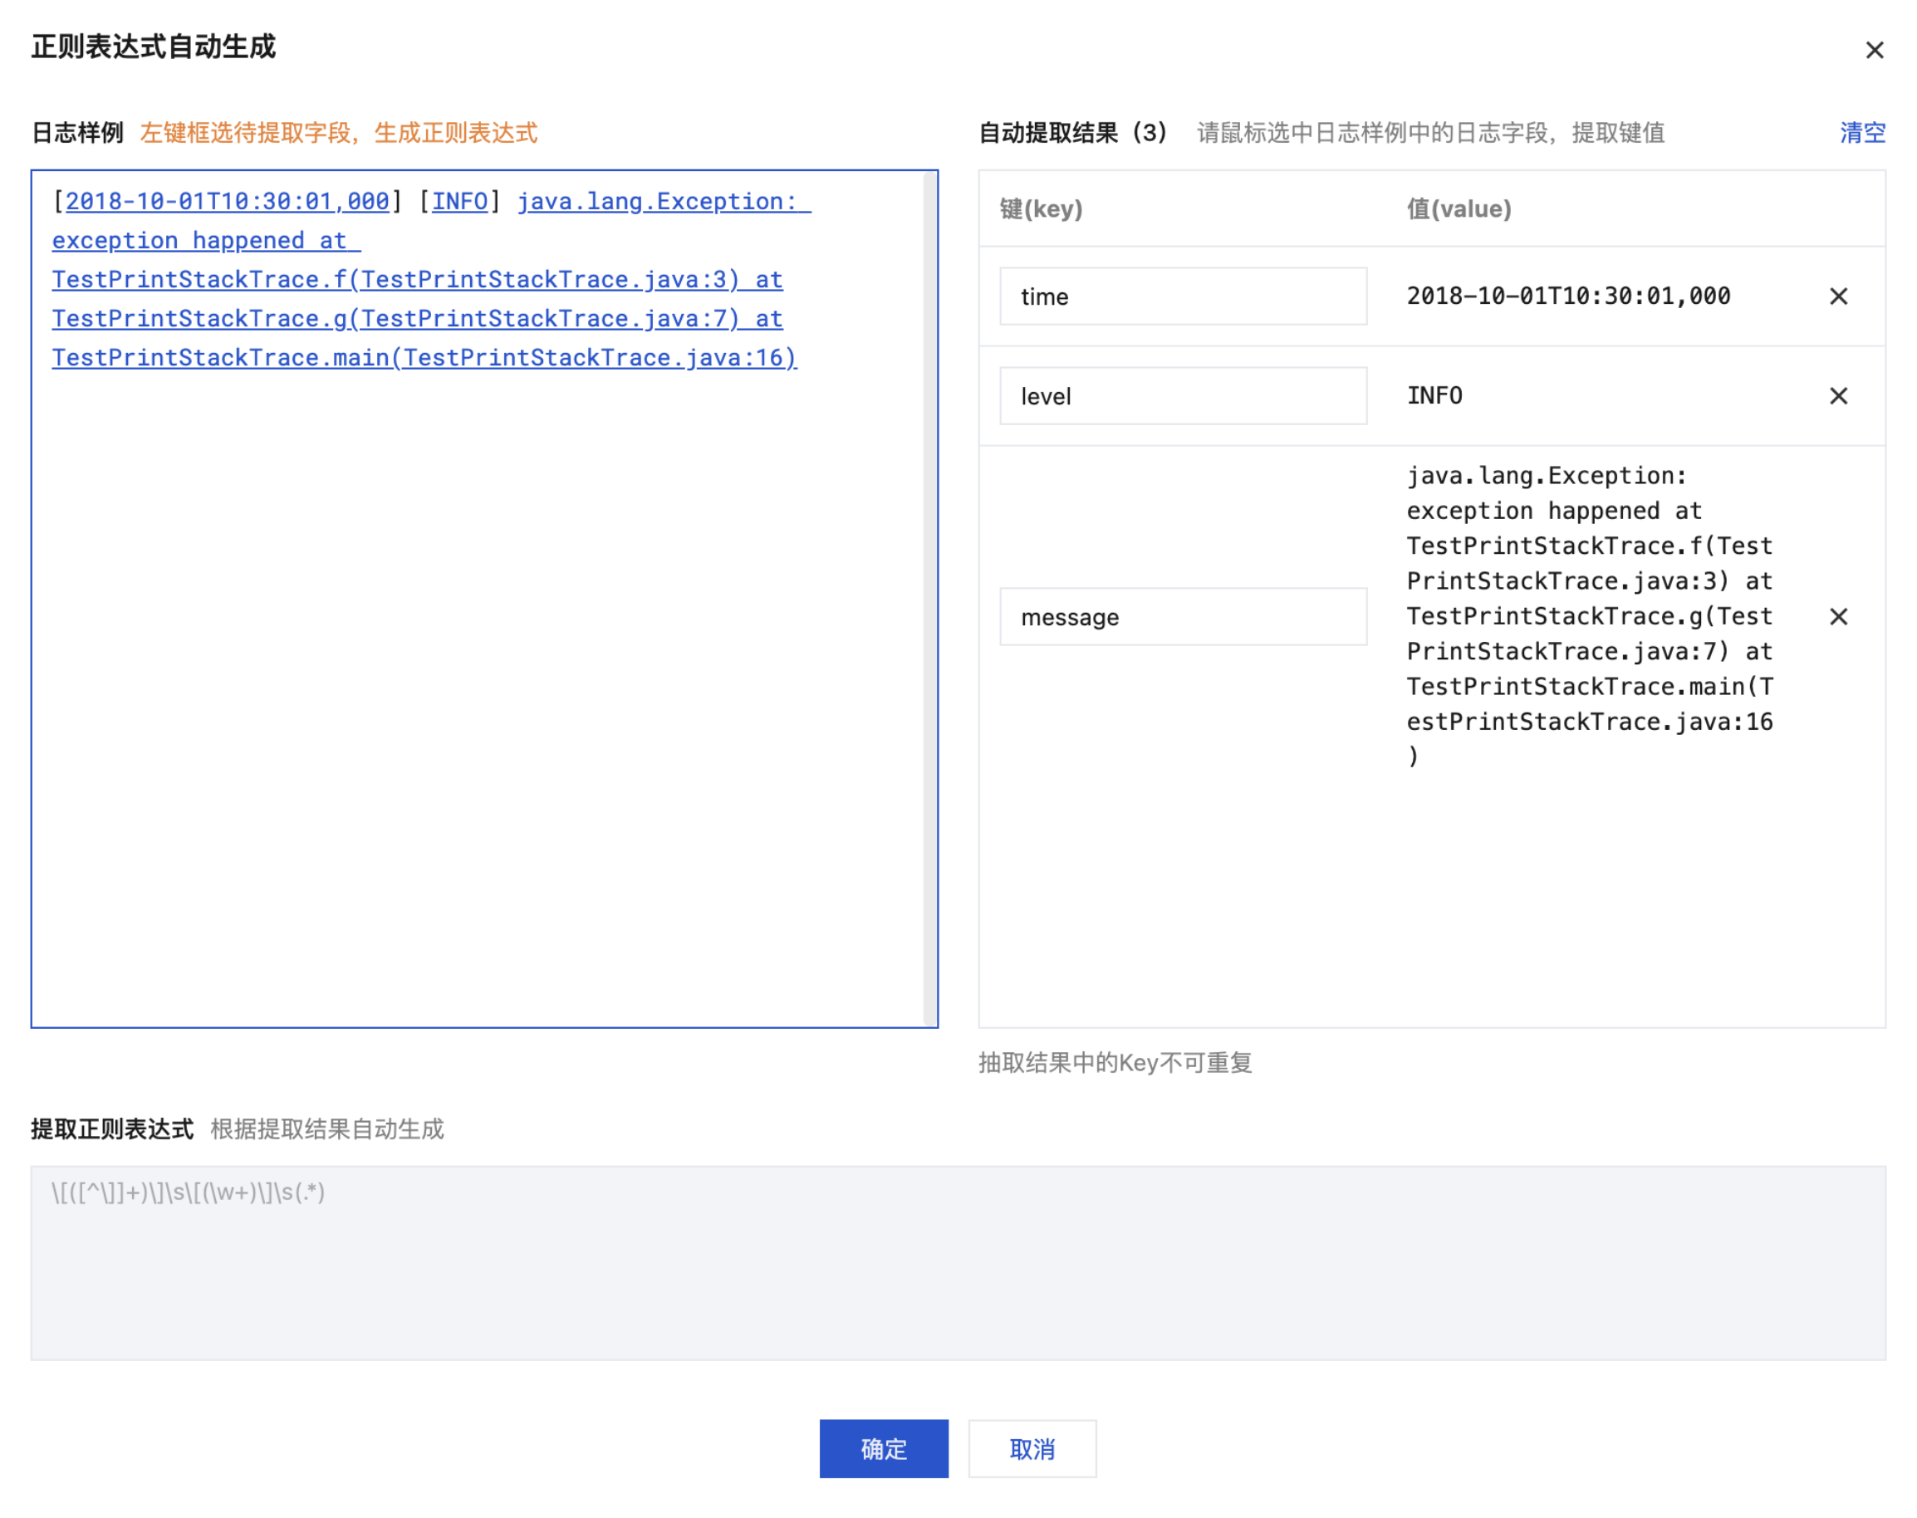Click the 取消 cancel button
1917x1518 pixels.
coord(1031,1447)
